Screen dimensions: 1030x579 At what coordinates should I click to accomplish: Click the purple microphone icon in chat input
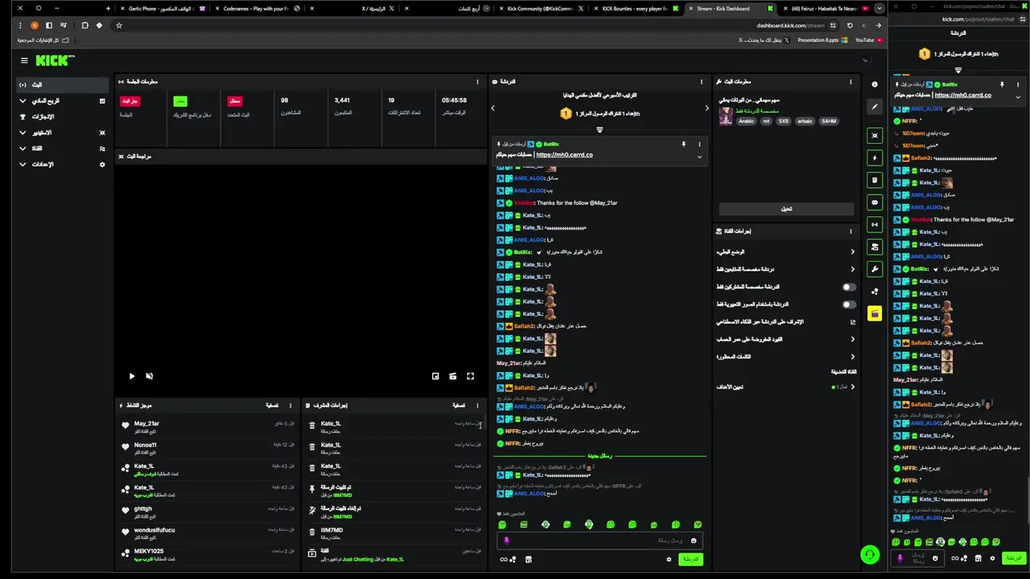tap(507, 540)
